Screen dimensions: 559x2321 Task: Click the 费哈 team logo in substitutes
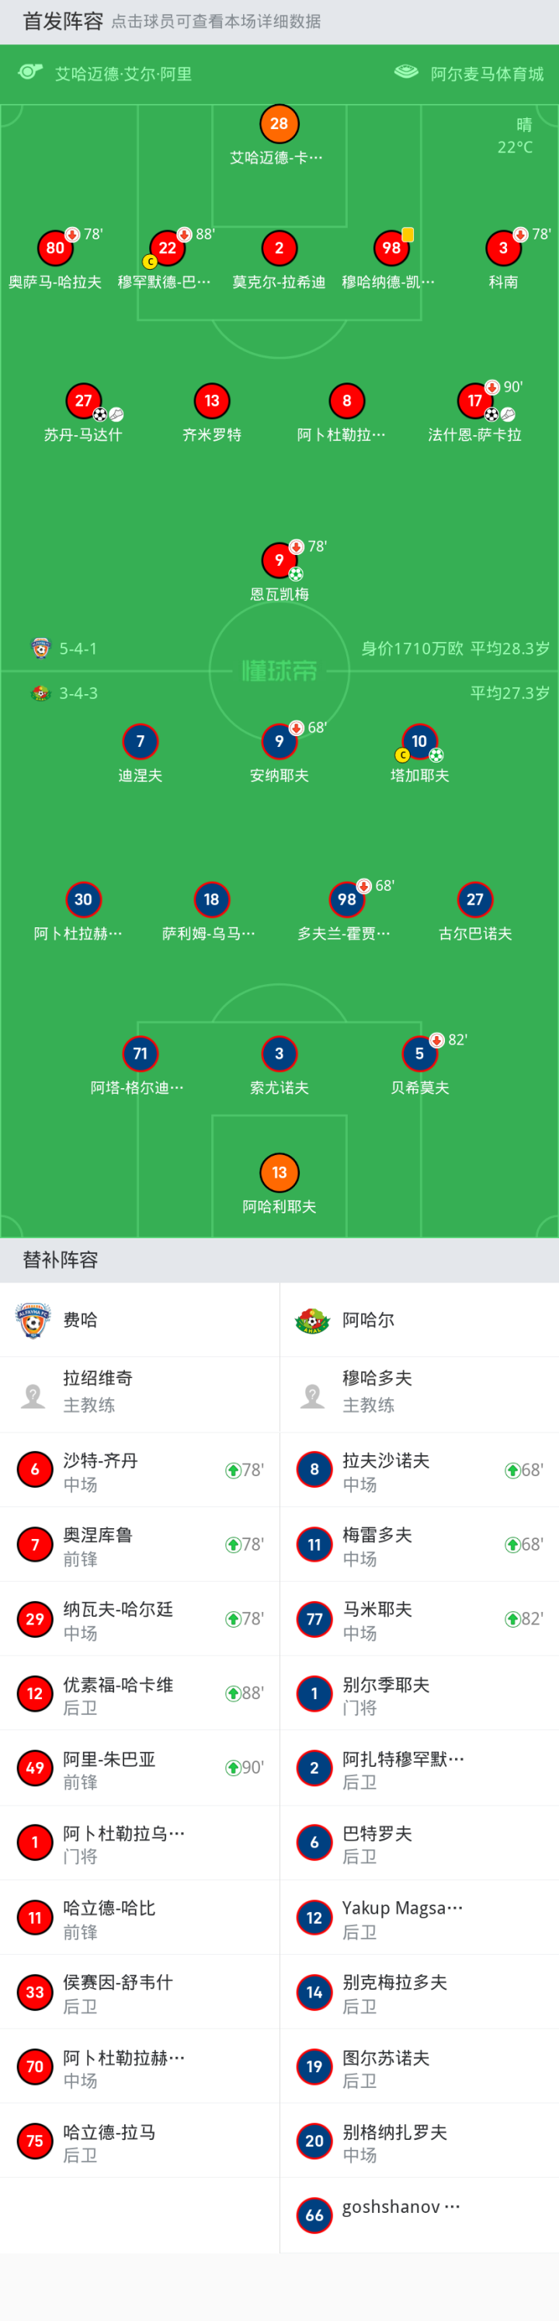(34, 1321)
